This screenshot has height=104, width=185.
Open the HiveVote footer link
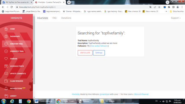tap(76, 94)
